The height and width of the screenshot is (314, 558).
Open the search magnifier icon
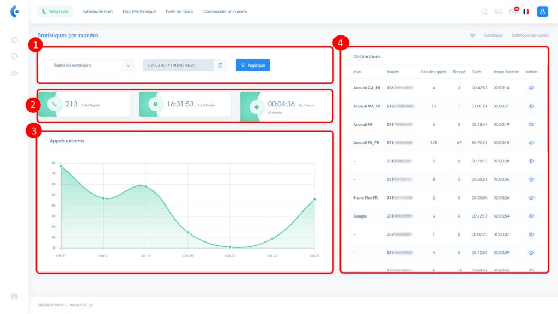pos(485,11)
